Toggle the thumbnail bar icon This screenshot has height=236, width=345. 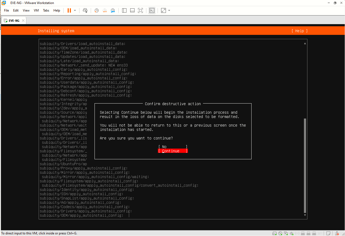132,10
